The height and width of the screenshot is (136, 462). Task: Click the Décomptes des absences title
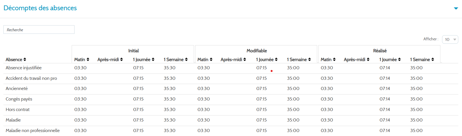[40, 8]
